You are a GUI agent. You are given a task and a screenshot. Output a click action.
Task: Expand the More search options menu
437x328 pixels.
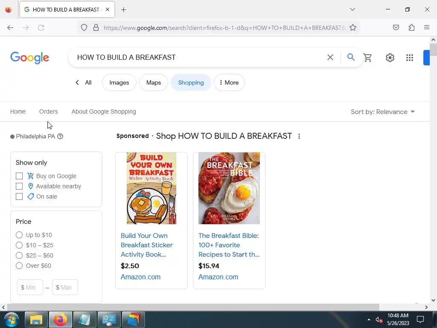click(x=229, y=82)
